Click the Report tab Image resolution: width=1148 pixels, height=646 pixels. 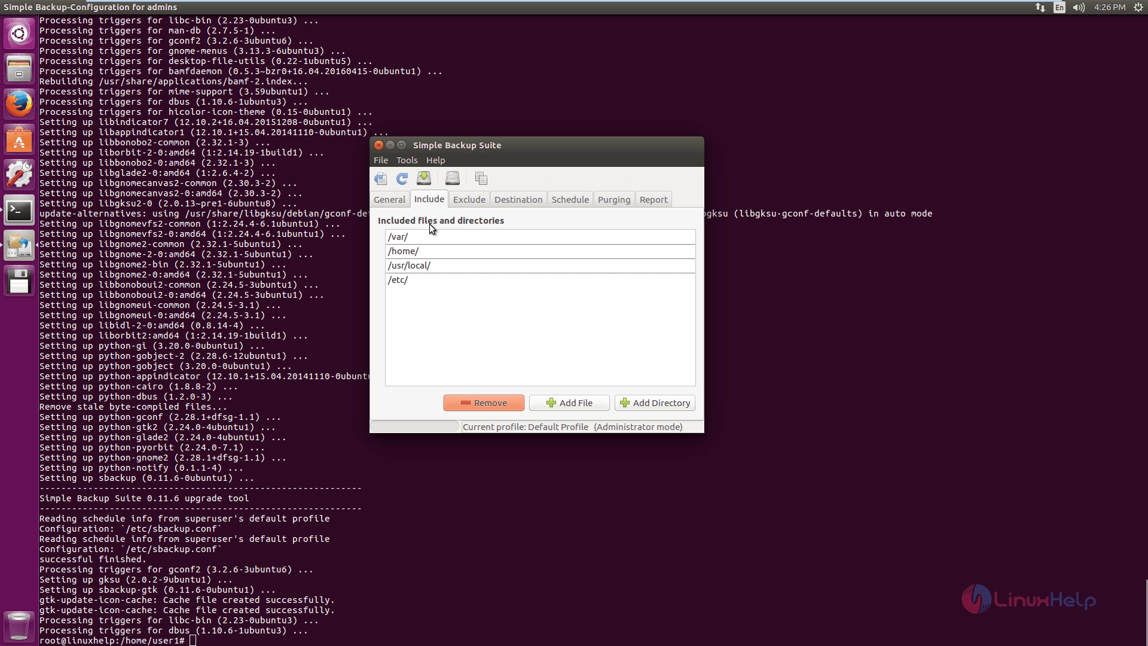(x=653, y=199)
